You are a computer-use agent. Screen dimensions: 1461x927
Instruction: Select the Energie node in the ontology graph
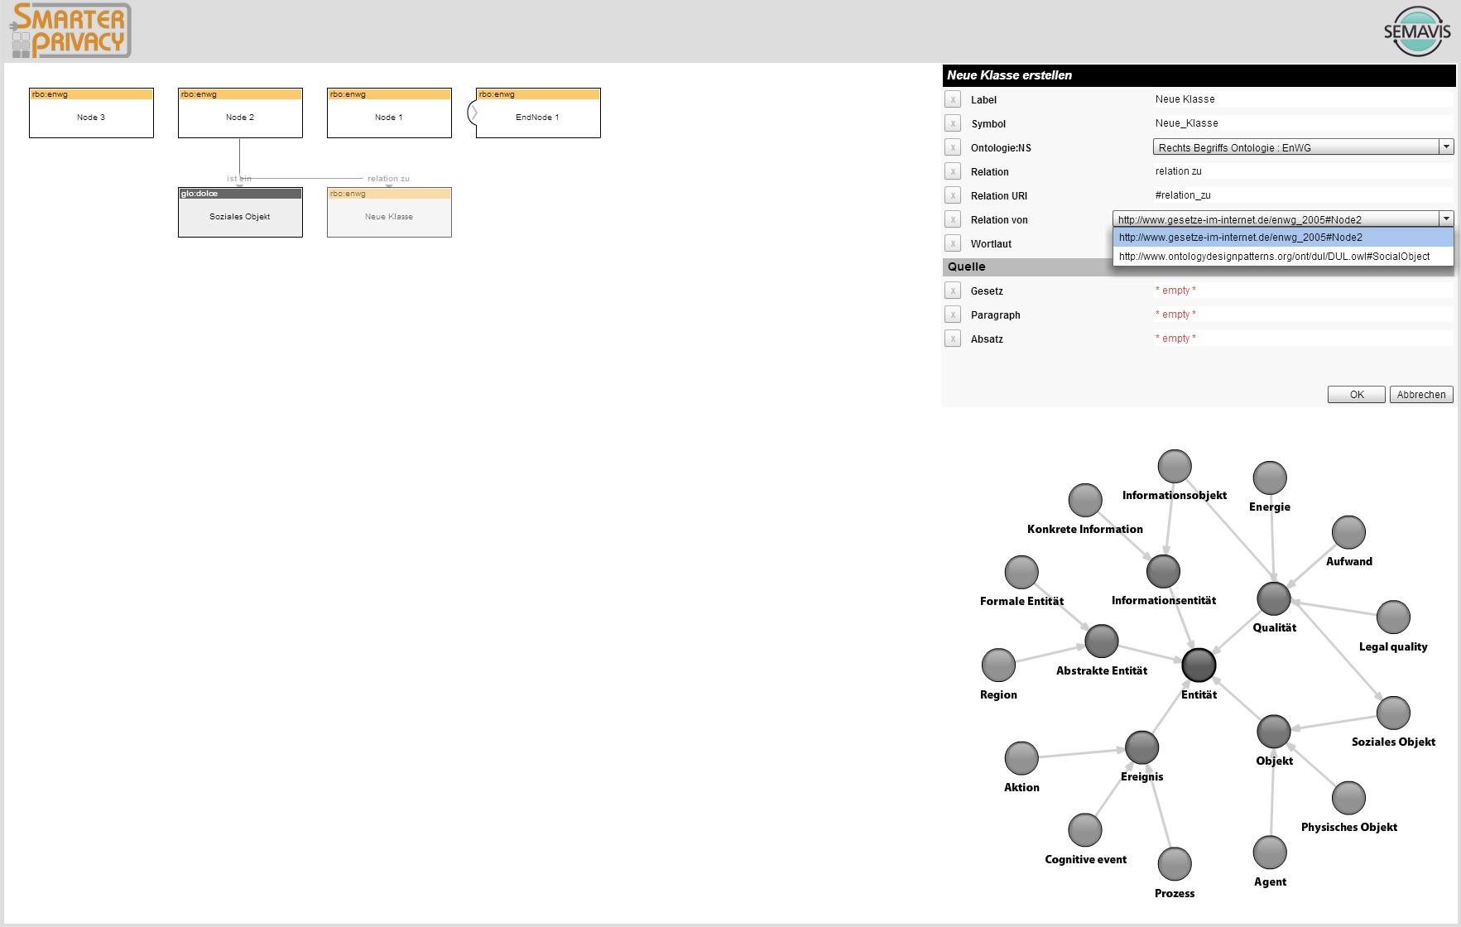(x=1270, y=478)
